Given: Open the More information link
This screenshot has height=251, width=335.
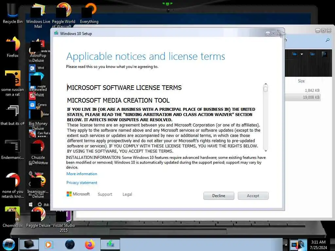Looking at the screenshot, I should pos(81,174).
